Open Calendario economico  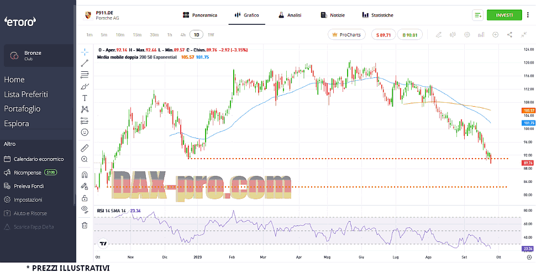[34, 159]
